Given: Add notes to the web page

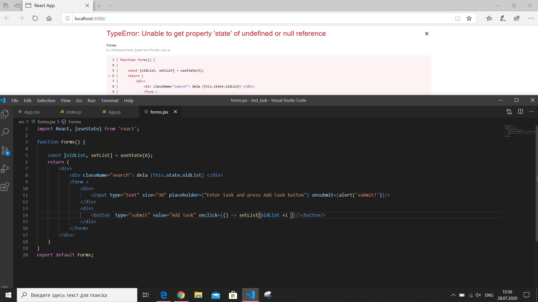Looking at the screenshot, I should (503, 18).
